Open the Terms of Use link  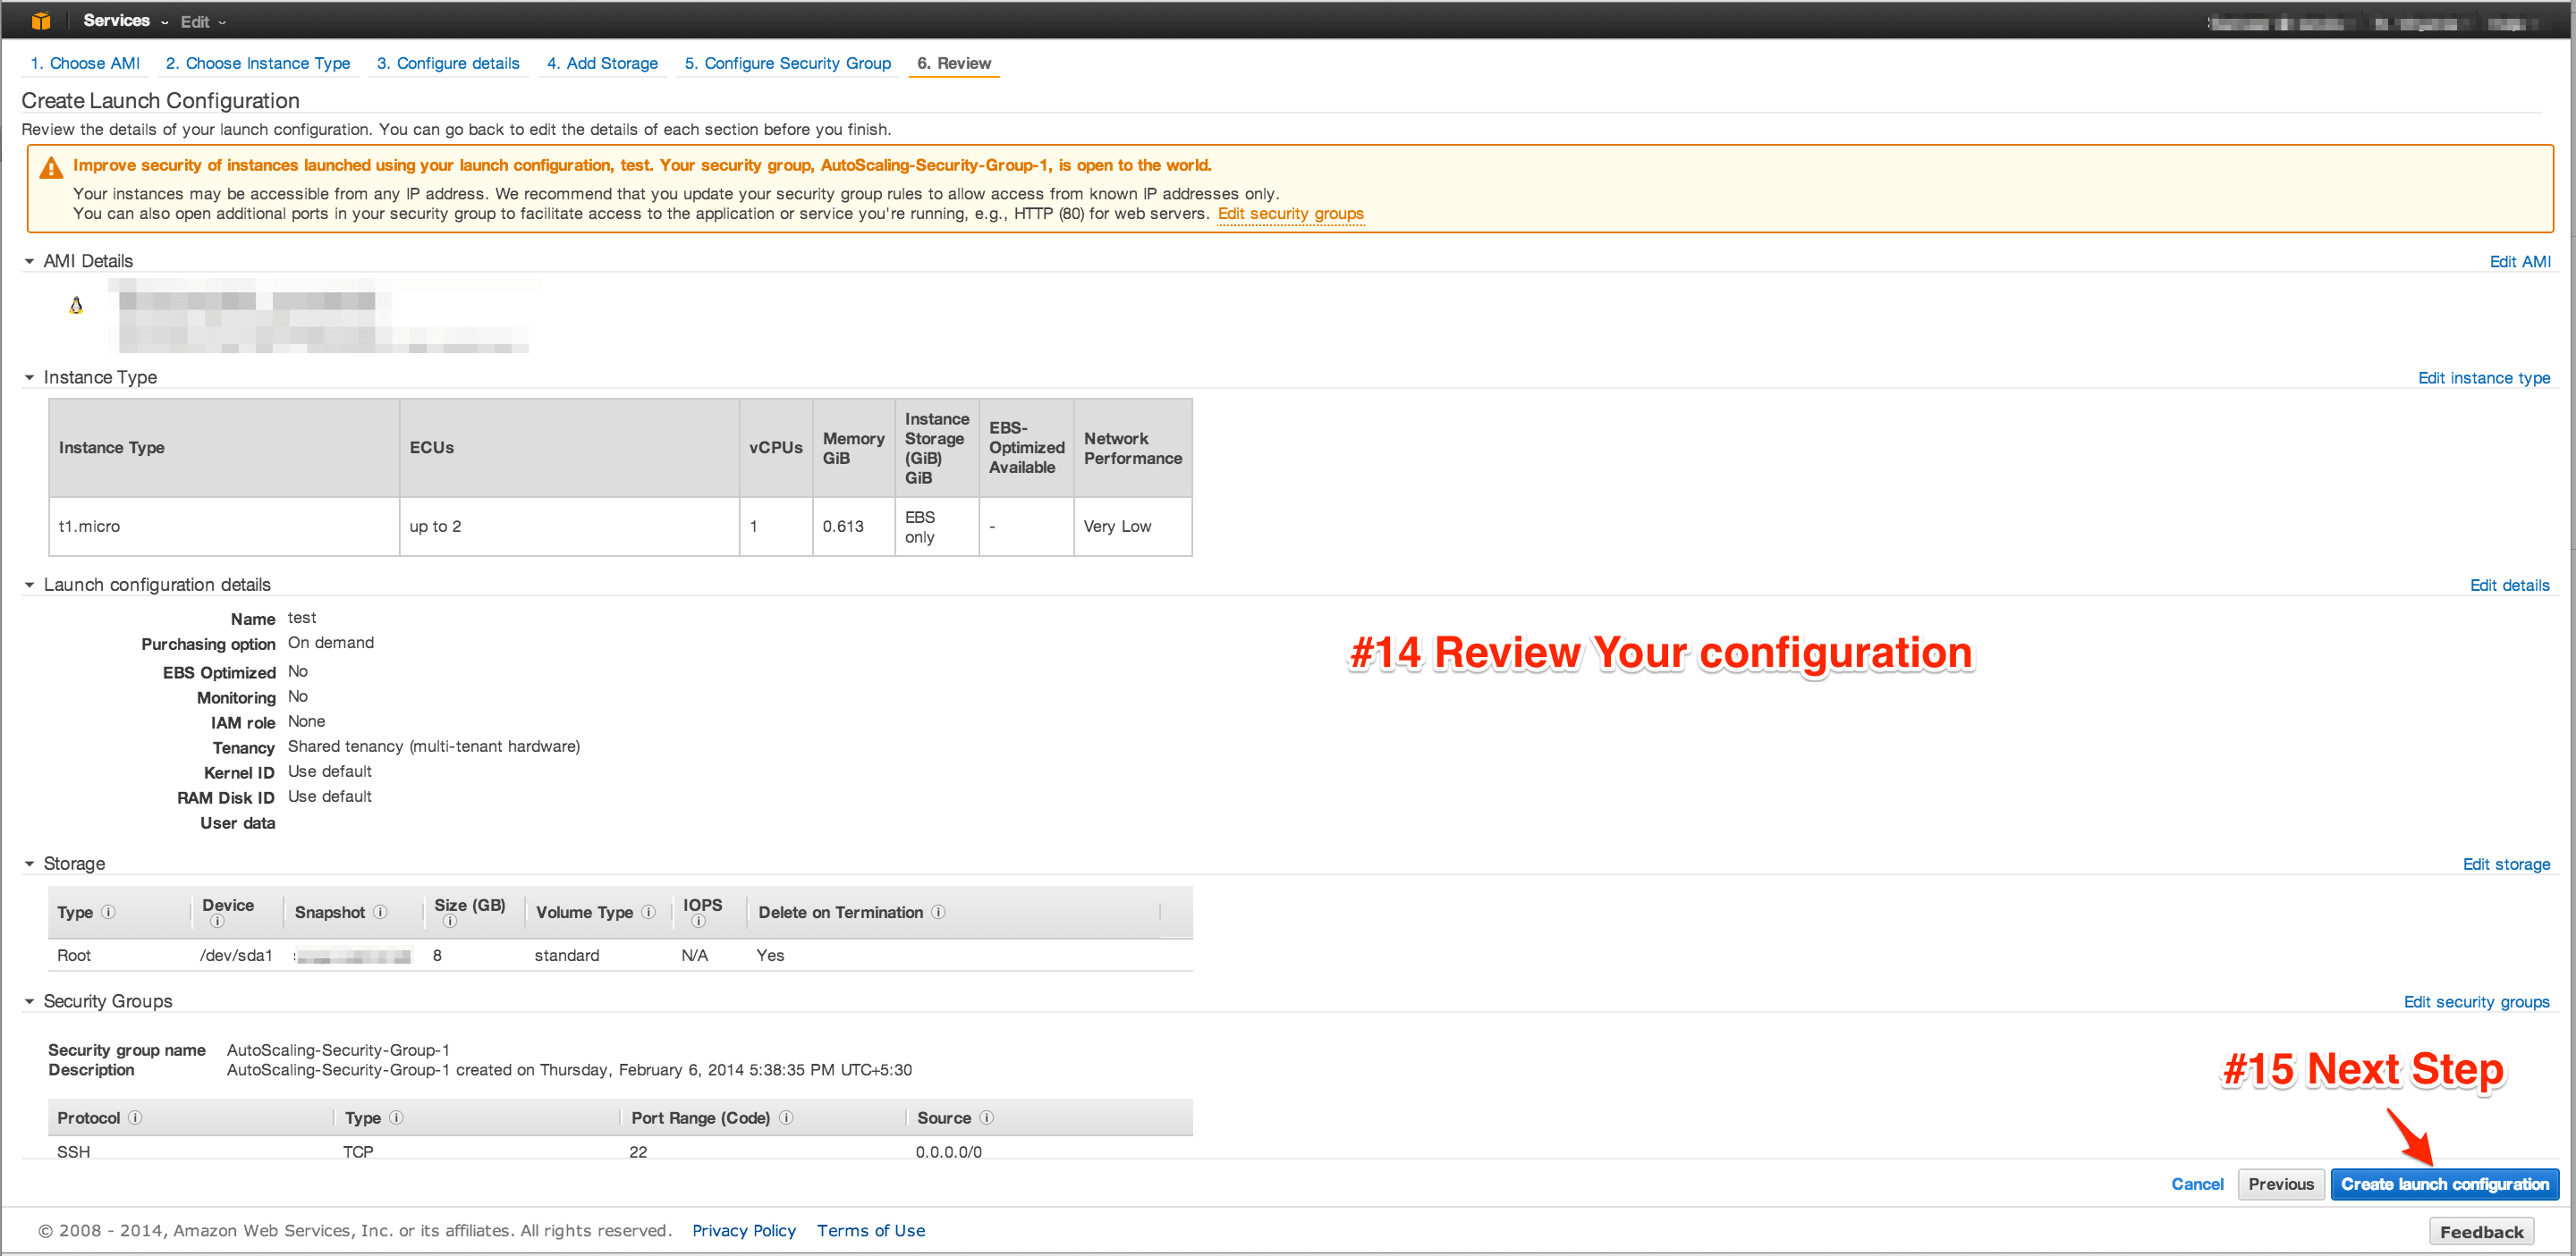(x=871, y=1231)
